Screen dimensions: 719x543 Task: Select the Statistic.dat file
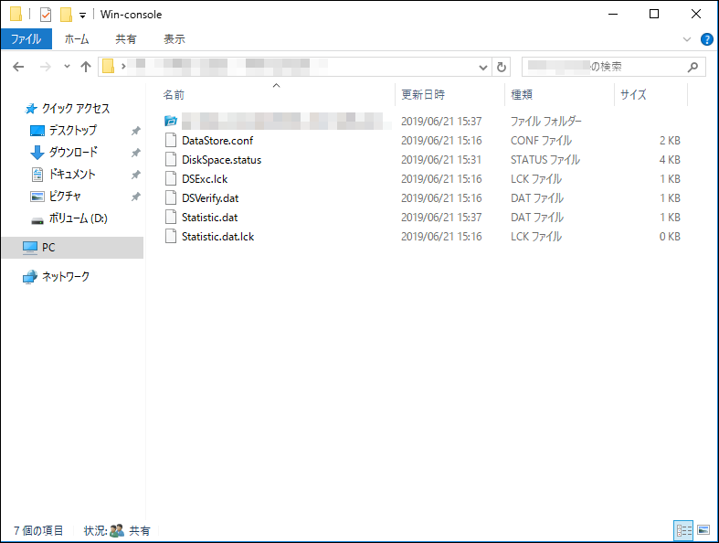click(209, 218)
